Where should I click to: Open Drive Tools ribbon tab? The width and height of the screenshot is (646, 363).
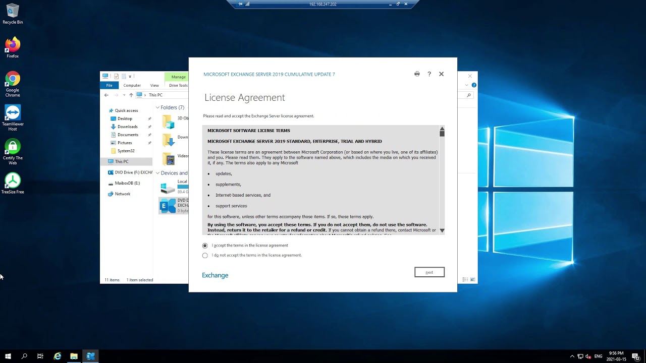tap(178, 85)
